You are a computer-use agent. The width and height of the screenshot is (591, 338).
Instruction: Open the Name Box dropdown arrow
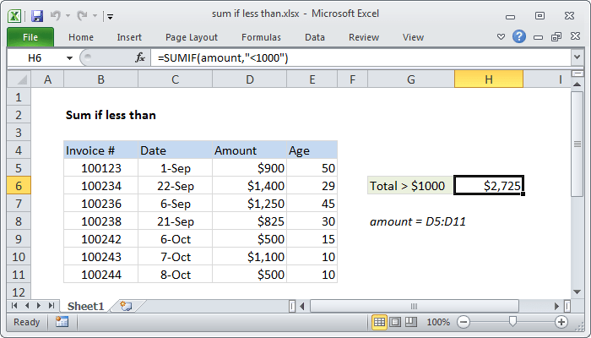point(69,58)
